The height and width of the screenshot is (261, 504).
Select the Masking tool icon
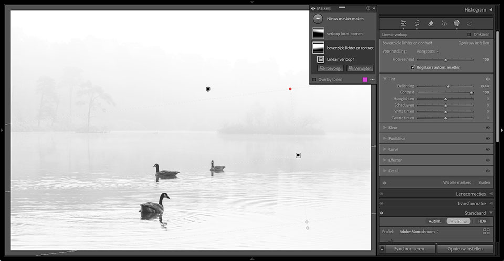point(457,24)
